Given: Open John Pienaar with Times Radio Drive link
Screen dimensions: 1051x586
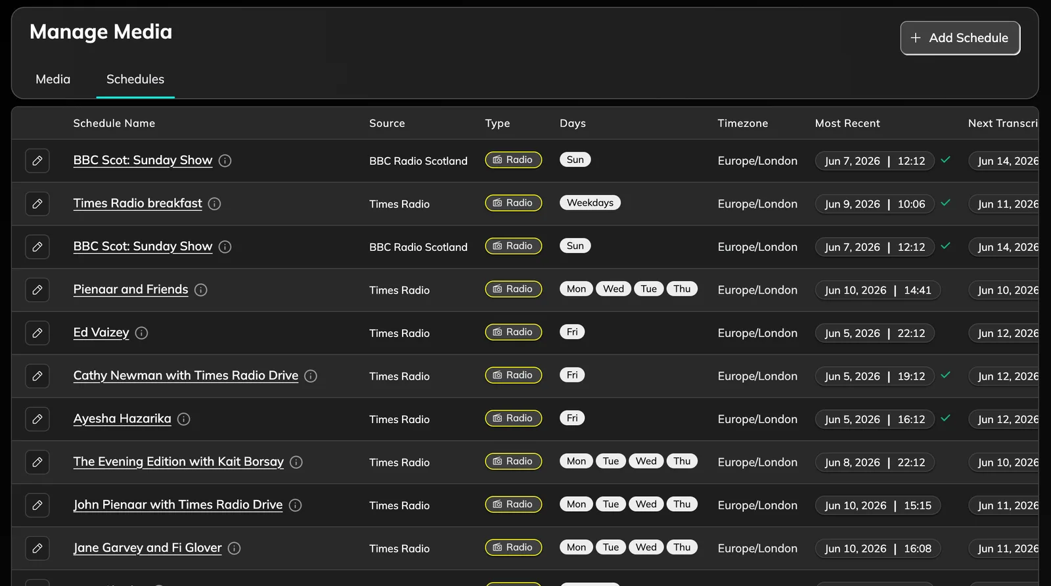Looking at the screenshot, I should 178,505.
